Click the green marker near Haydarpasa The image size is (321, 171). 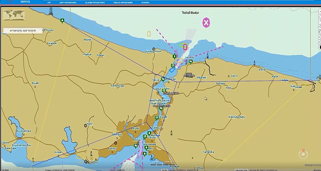146,147
